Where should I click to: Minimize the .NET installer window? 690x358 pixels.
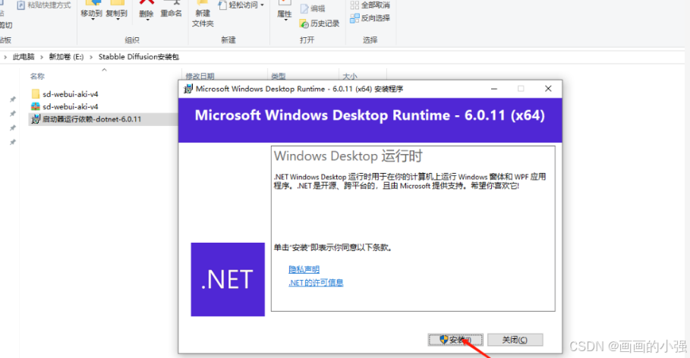point(494,89)
